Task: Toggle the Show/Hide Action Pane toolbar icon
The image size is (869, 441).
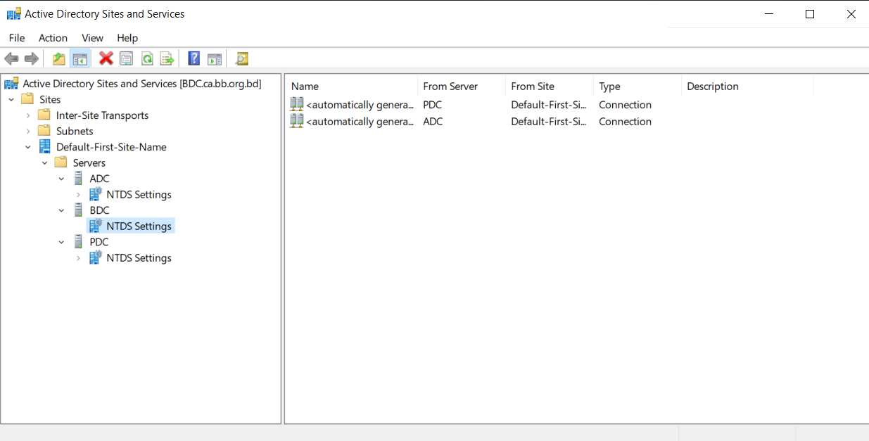Action: tap(215, 59)
